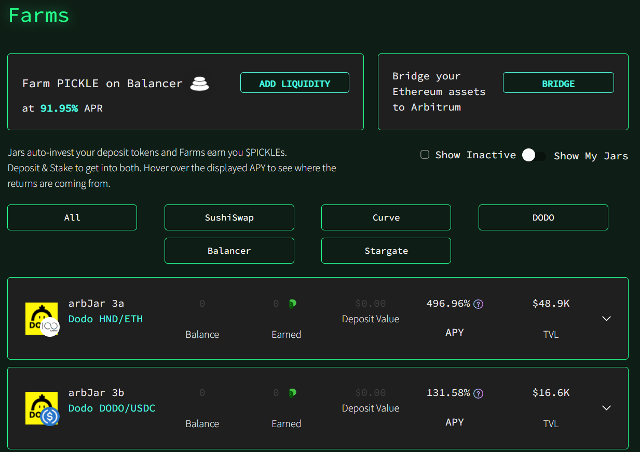Click the Bridge your Ethereum assets text
This screenshot has height=452, width=640.
(x=439, y=92)
